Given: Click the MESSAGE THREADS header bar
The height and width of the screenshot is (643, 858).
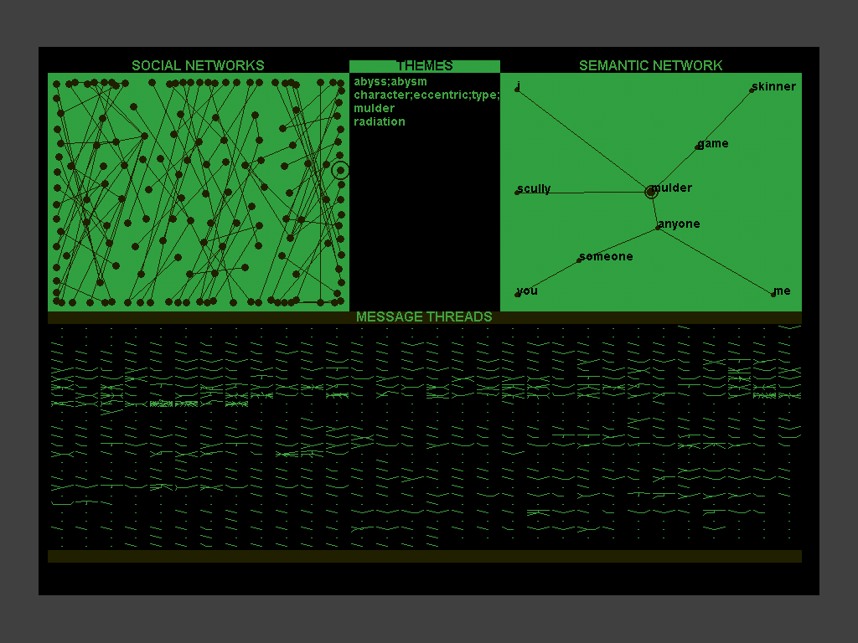Looking at the screenshot, I should tap(425, 317).
